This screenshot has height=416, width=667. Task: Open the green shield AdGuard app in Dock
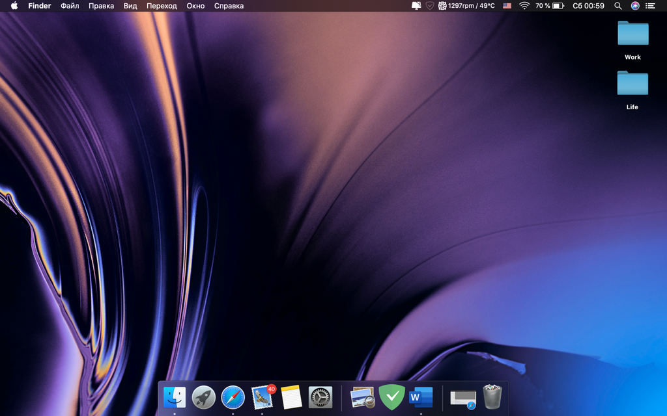(x=391, y=397)
